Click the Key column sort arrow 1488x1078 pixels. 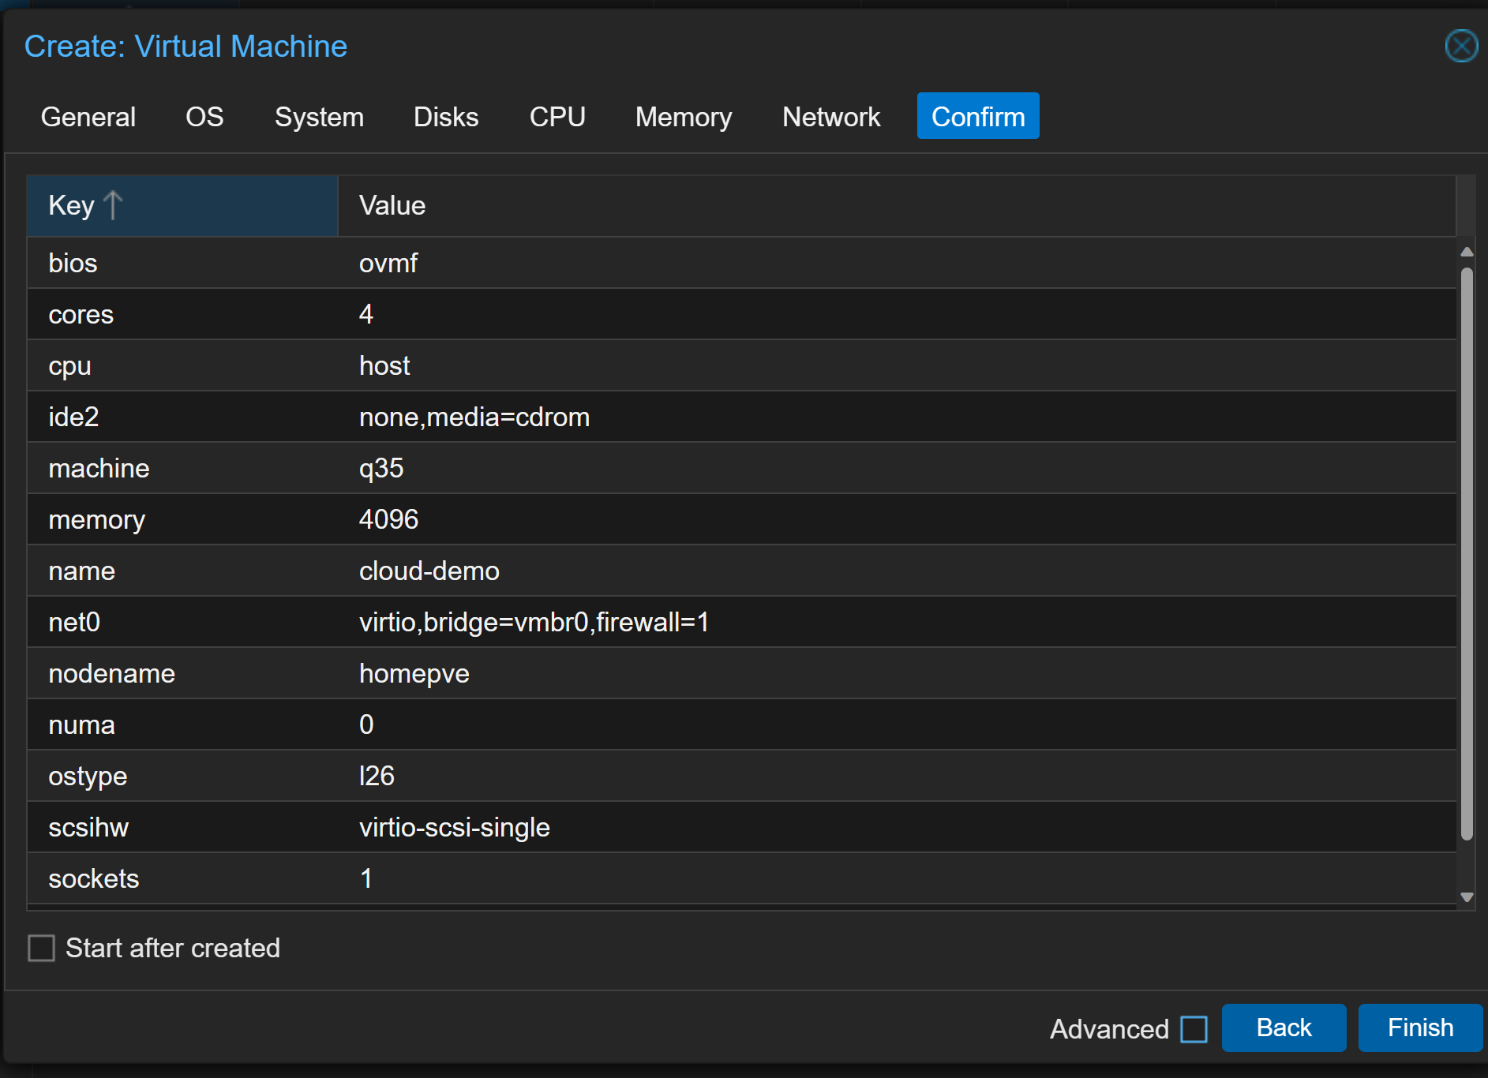(113, 205)
